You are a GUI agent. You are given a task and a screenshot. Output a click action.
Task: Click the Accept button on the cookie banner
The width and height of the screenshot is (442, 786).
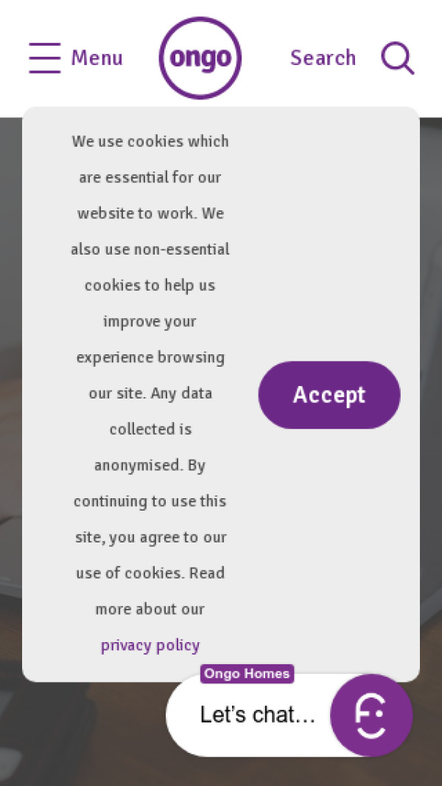pyautogui.click(x=329, y=395)
